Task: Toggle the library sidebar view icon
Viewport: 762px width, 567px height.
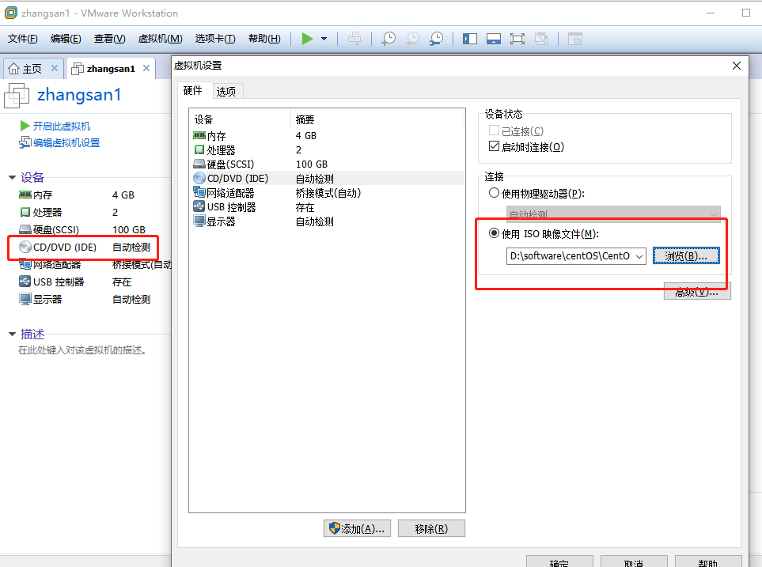Action: 469,39
